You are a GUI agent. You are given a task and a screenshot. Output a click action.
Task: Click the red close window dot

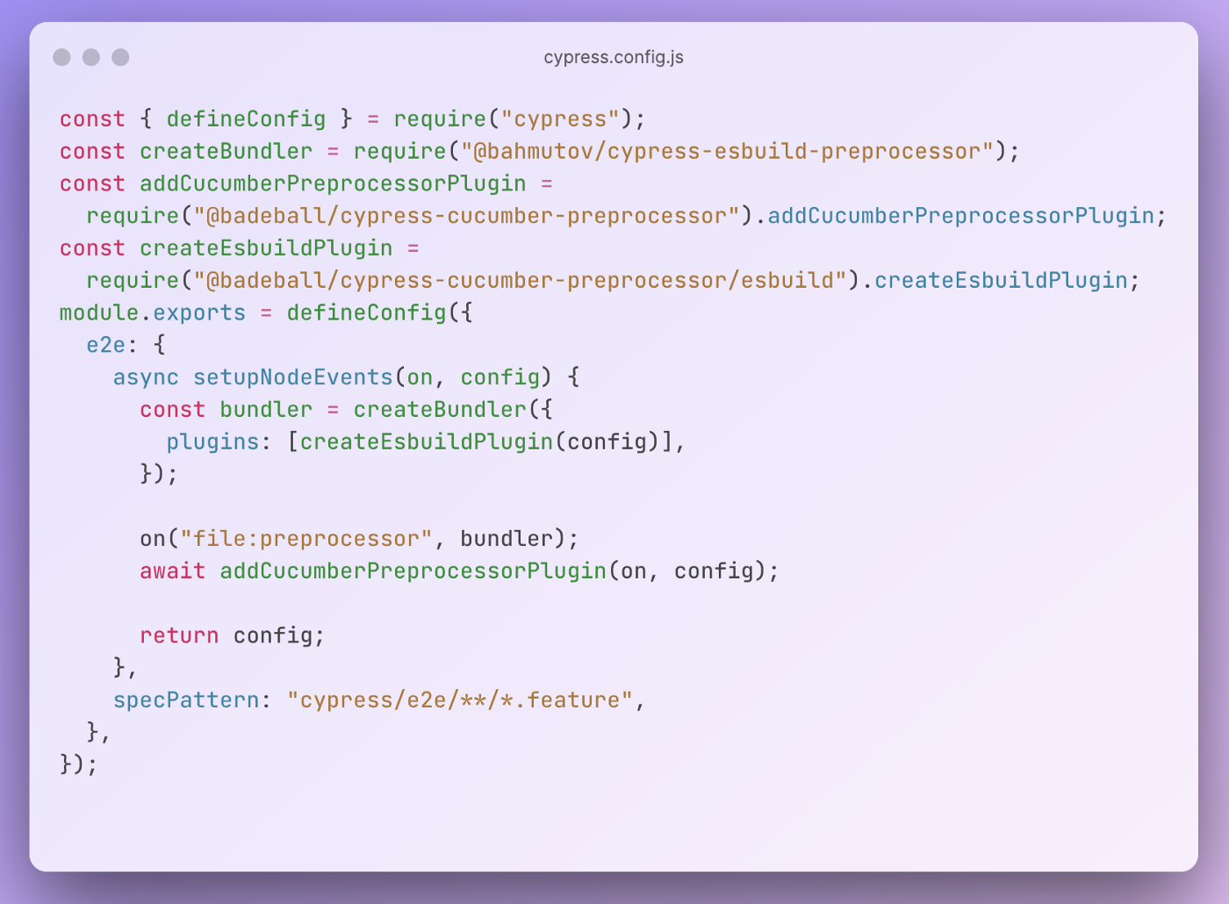(61, 57)
